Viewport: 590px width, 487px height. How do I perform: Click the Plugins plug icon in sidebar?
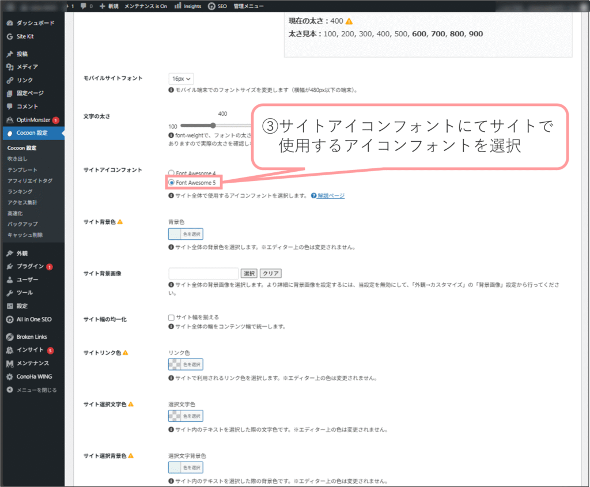(x=10, y=266)
